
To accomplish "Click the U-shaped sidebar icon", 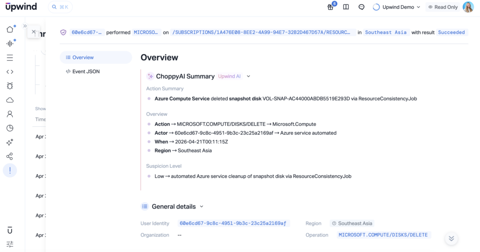I will point(10,230).
